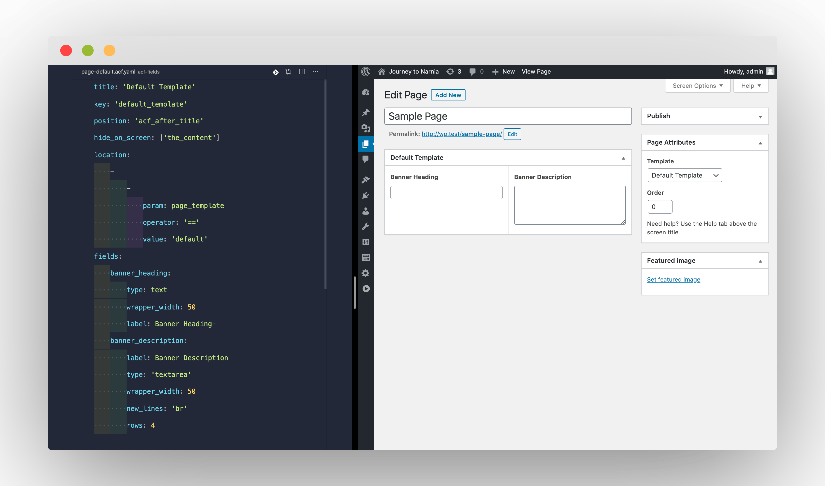Open editor more actions ellipsis menu
825x486 pixels.
[x=315, y=71]
